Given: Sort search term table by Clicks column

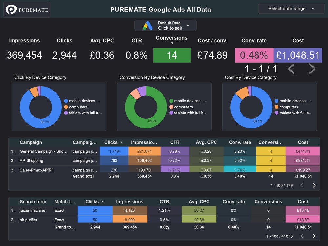Looking at the screenshot, I should [x=94, y=202].
